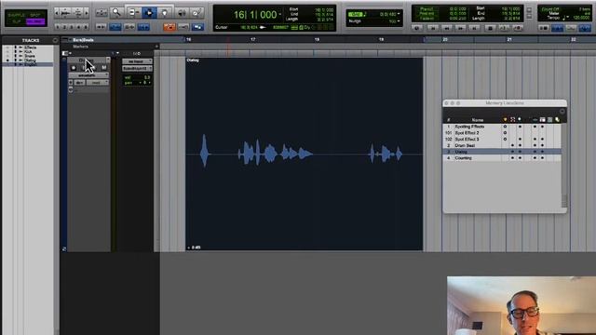Image resolution: width=596 pixels, height=335 pixels.
Task: Click the Name column header in Memory Locations
Action: (x=478, y=120)
